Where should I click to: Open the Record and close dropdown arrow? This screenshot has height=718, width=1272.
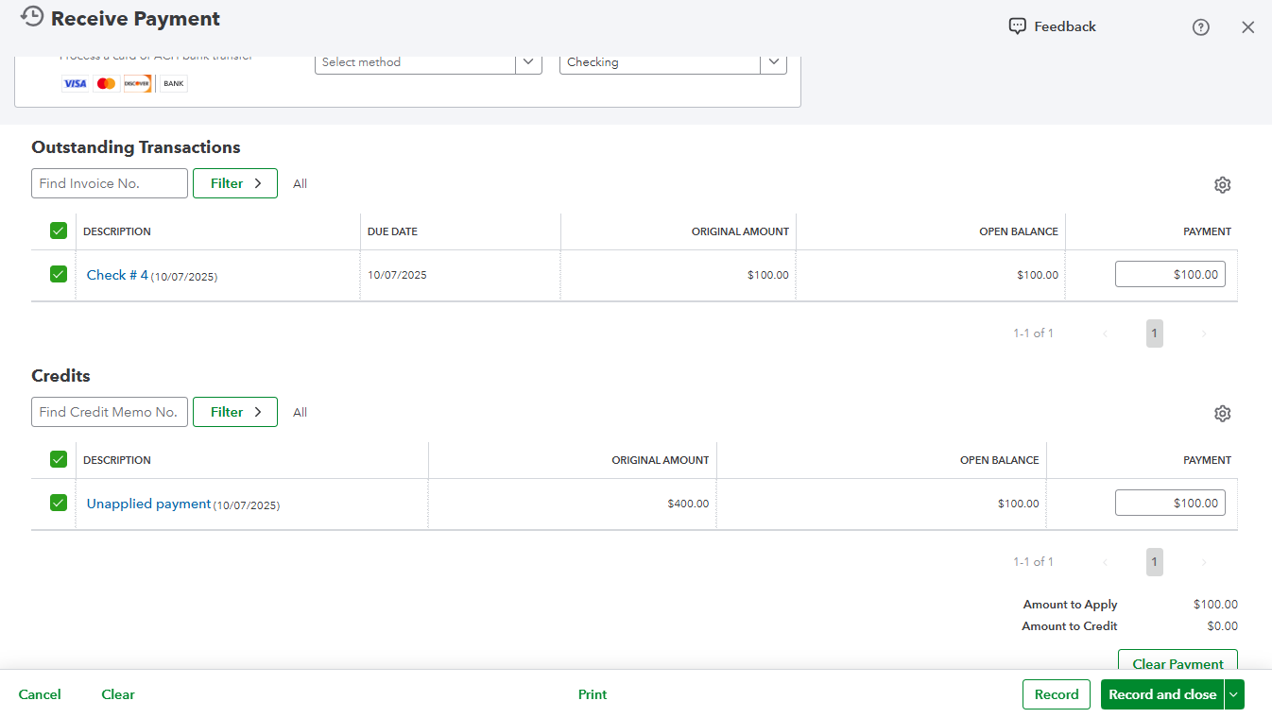[x=1233, y=694]
